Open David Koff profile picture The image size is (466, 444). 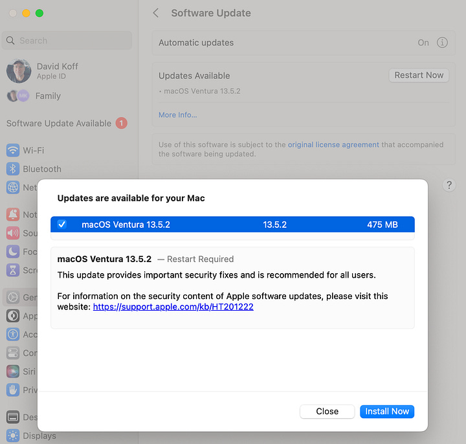coord(19,71)
